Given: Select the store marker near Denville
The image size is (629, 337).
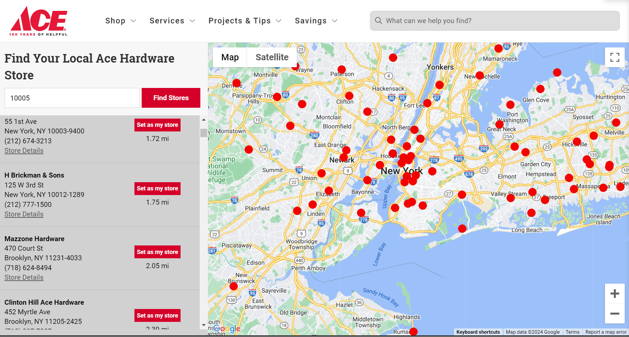Looking at the screenshot, I should pyautogui.click(x=237, y=83).
